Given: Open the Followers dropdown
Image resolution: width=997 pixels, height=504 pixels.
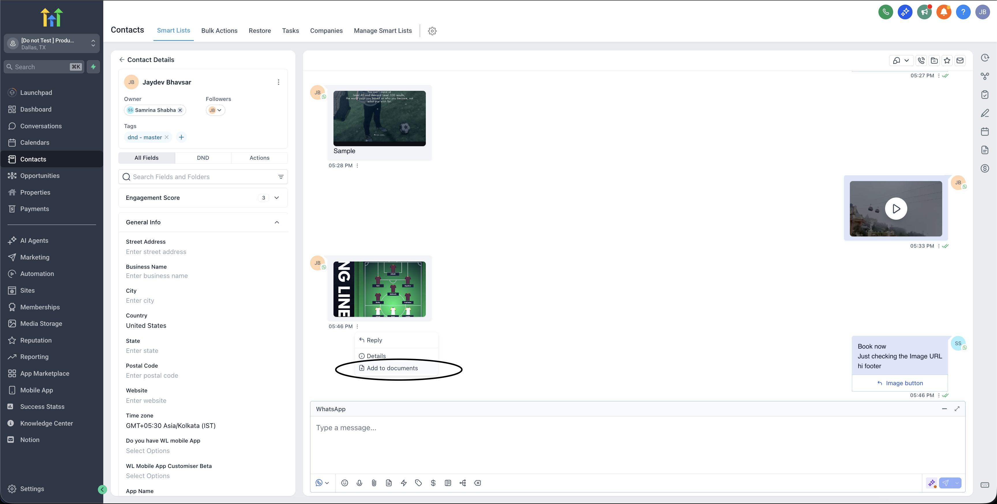Looking at the screenshot, I should pyautogui.click(x=215, y=110).
